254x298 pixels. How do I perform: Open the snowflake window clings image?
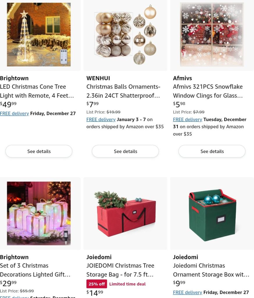coord(212,34)
